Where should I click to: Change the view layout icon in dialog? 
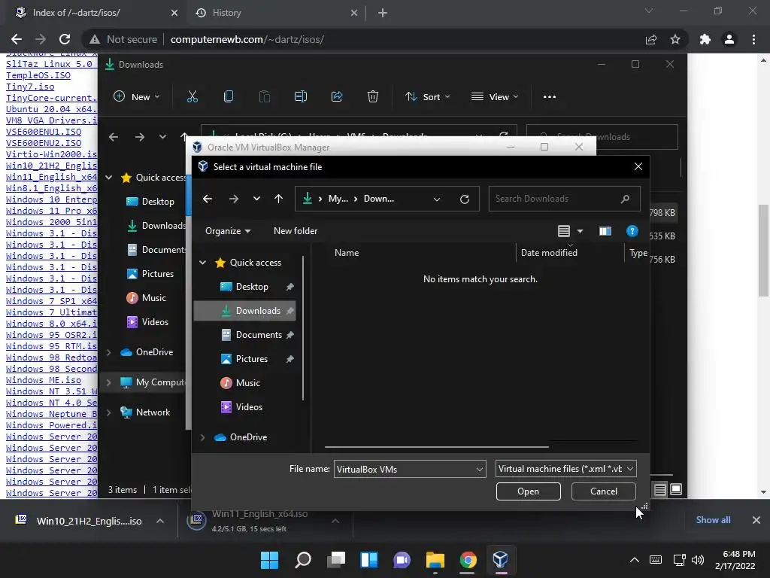click(564, 231)
